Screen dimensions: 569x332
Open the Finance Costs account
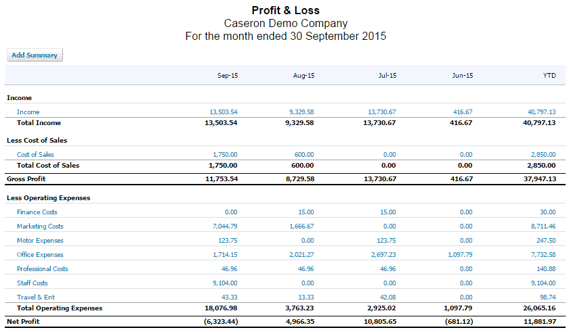(37, 212)
